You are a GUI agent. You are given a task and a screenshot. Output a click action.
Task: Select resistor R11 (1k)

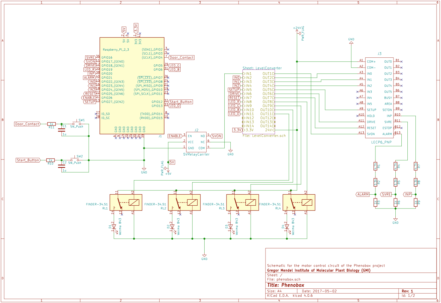(x=52, y=124)
